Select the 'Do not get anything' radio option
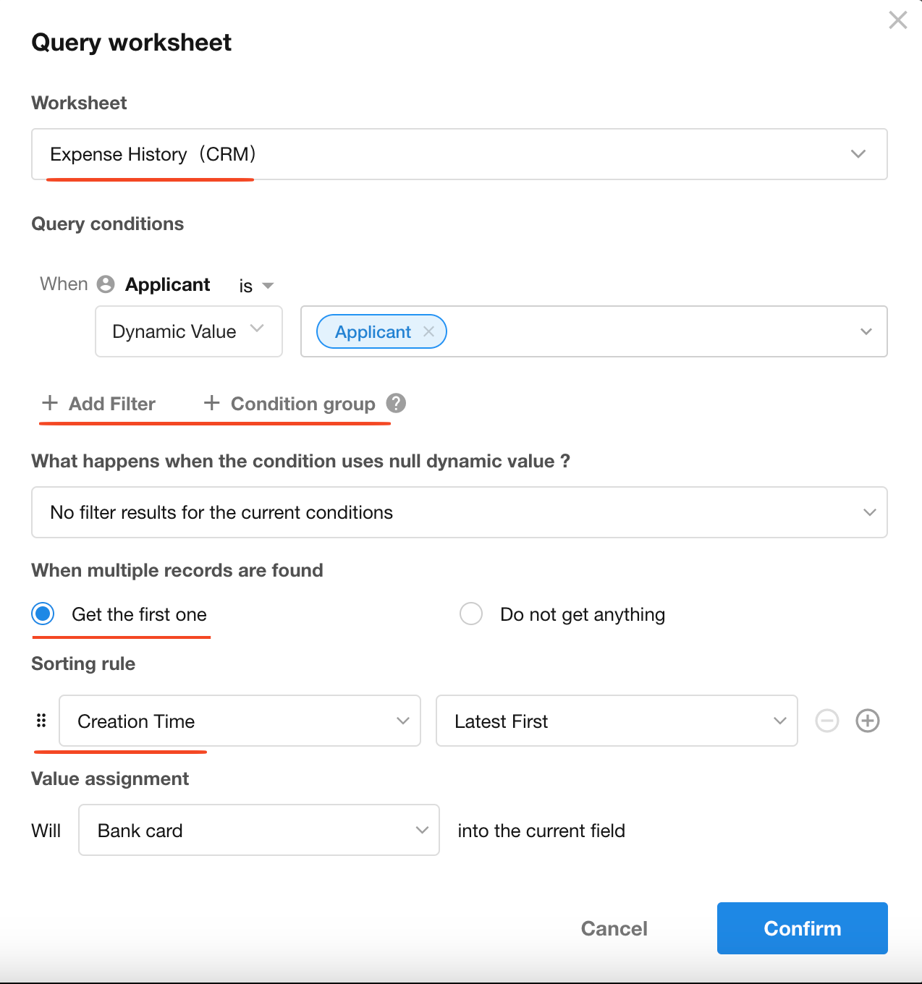 click(471, 614)
